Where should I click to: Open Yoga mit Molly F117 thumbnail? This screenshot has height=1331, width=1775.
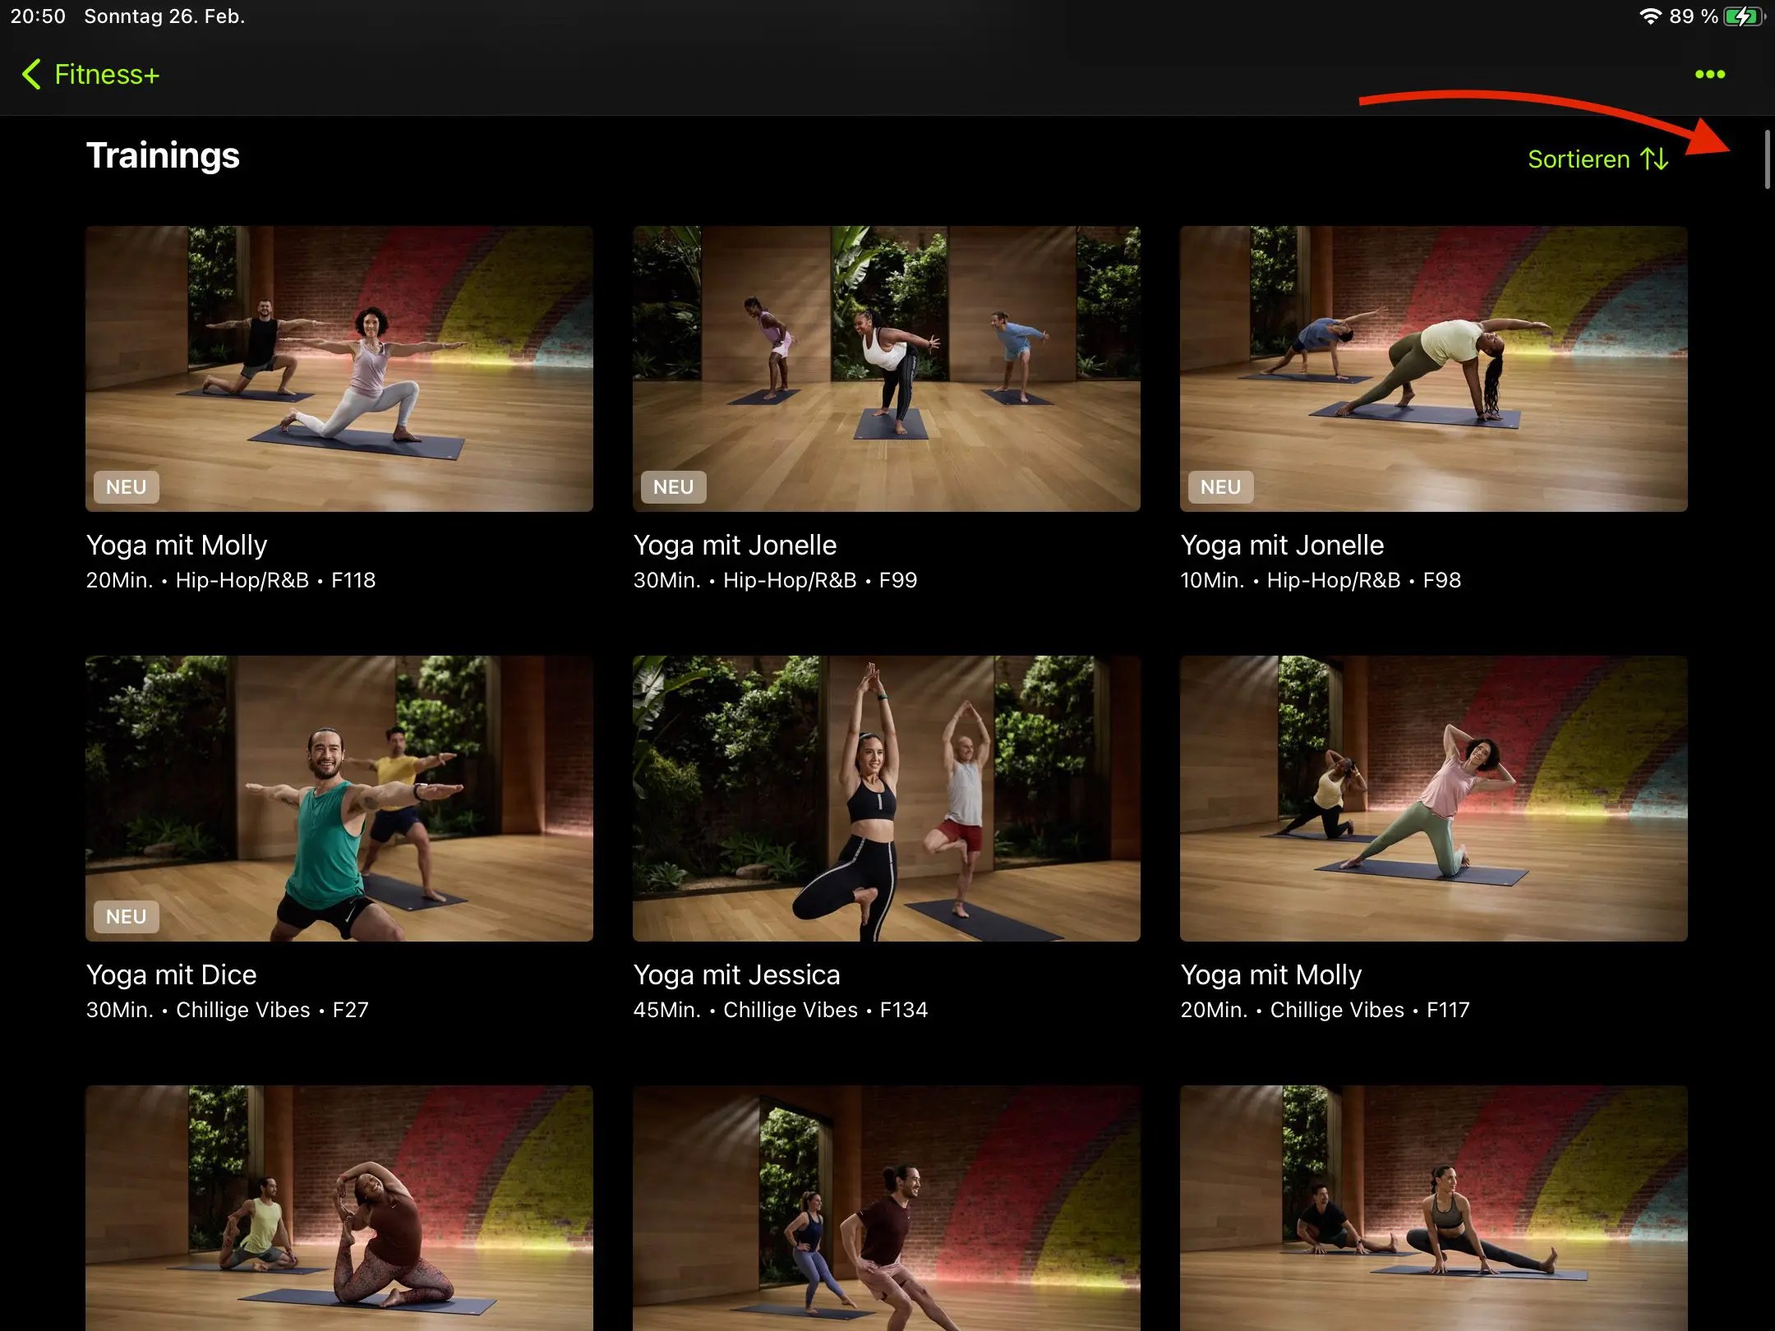[1433, 798]
